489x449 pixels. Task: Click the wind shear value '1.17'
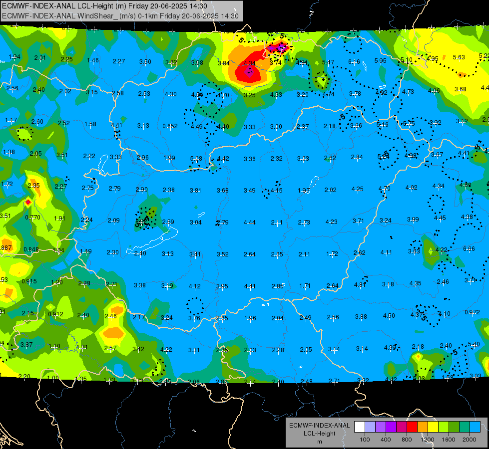click(11, 120)
